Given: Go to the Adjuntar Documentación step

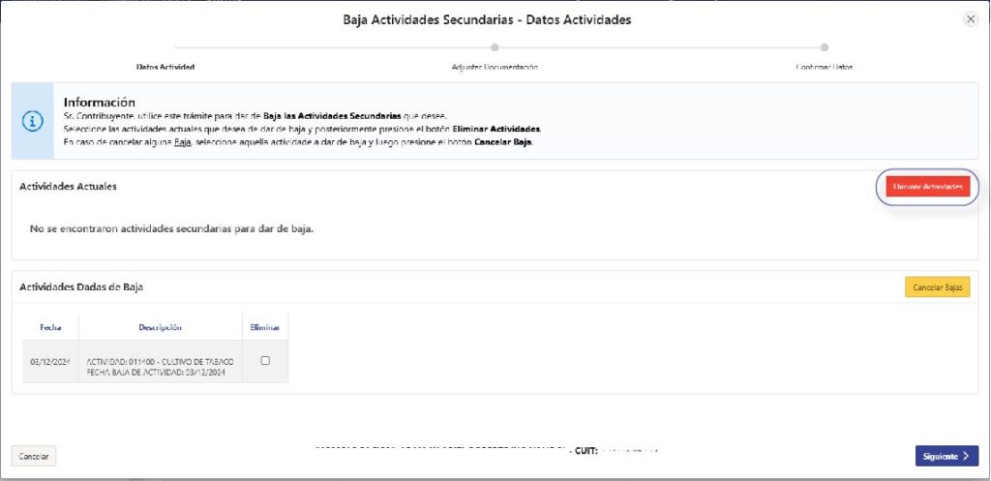Looking at the screenshot, I should 495,67.
